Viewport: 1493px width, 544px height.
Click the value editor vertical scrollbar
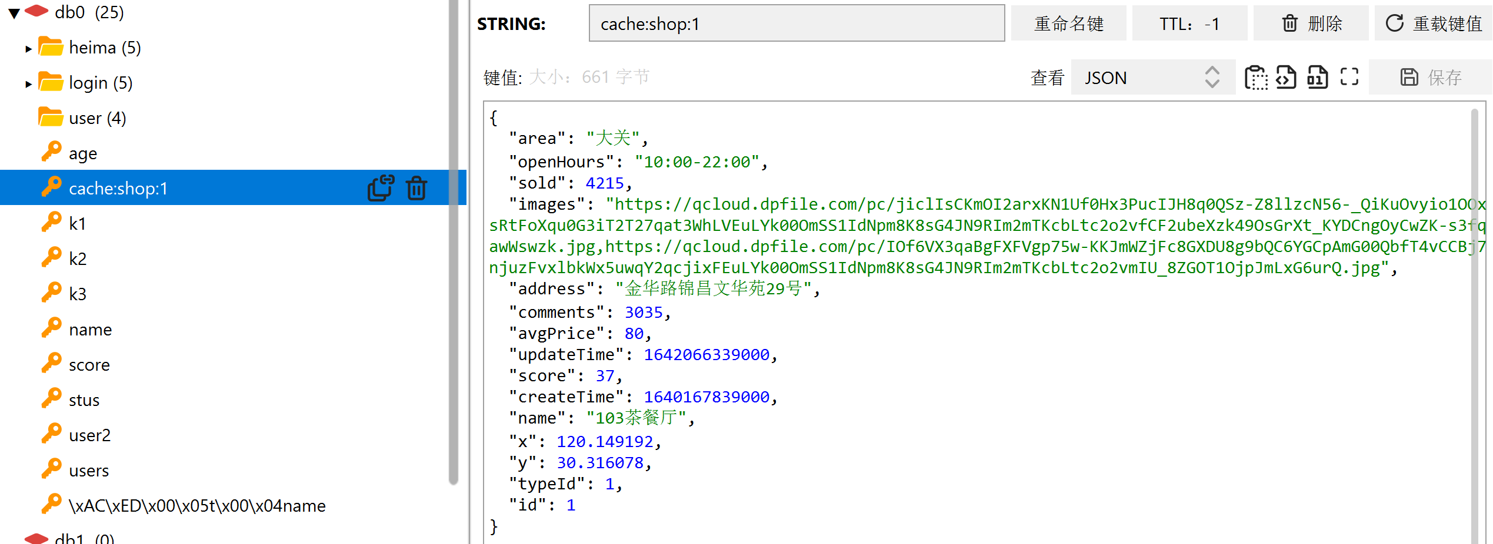click(x=1474, y=326)
